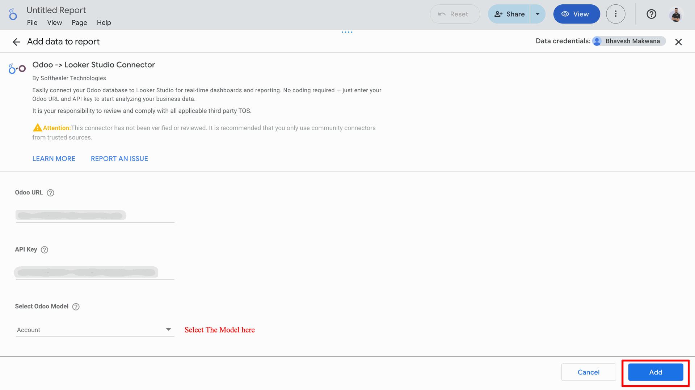Screen dimensions: 695x390
Task: Open the Select Odoo Model Account dropdown
Action: pos(95,330)
